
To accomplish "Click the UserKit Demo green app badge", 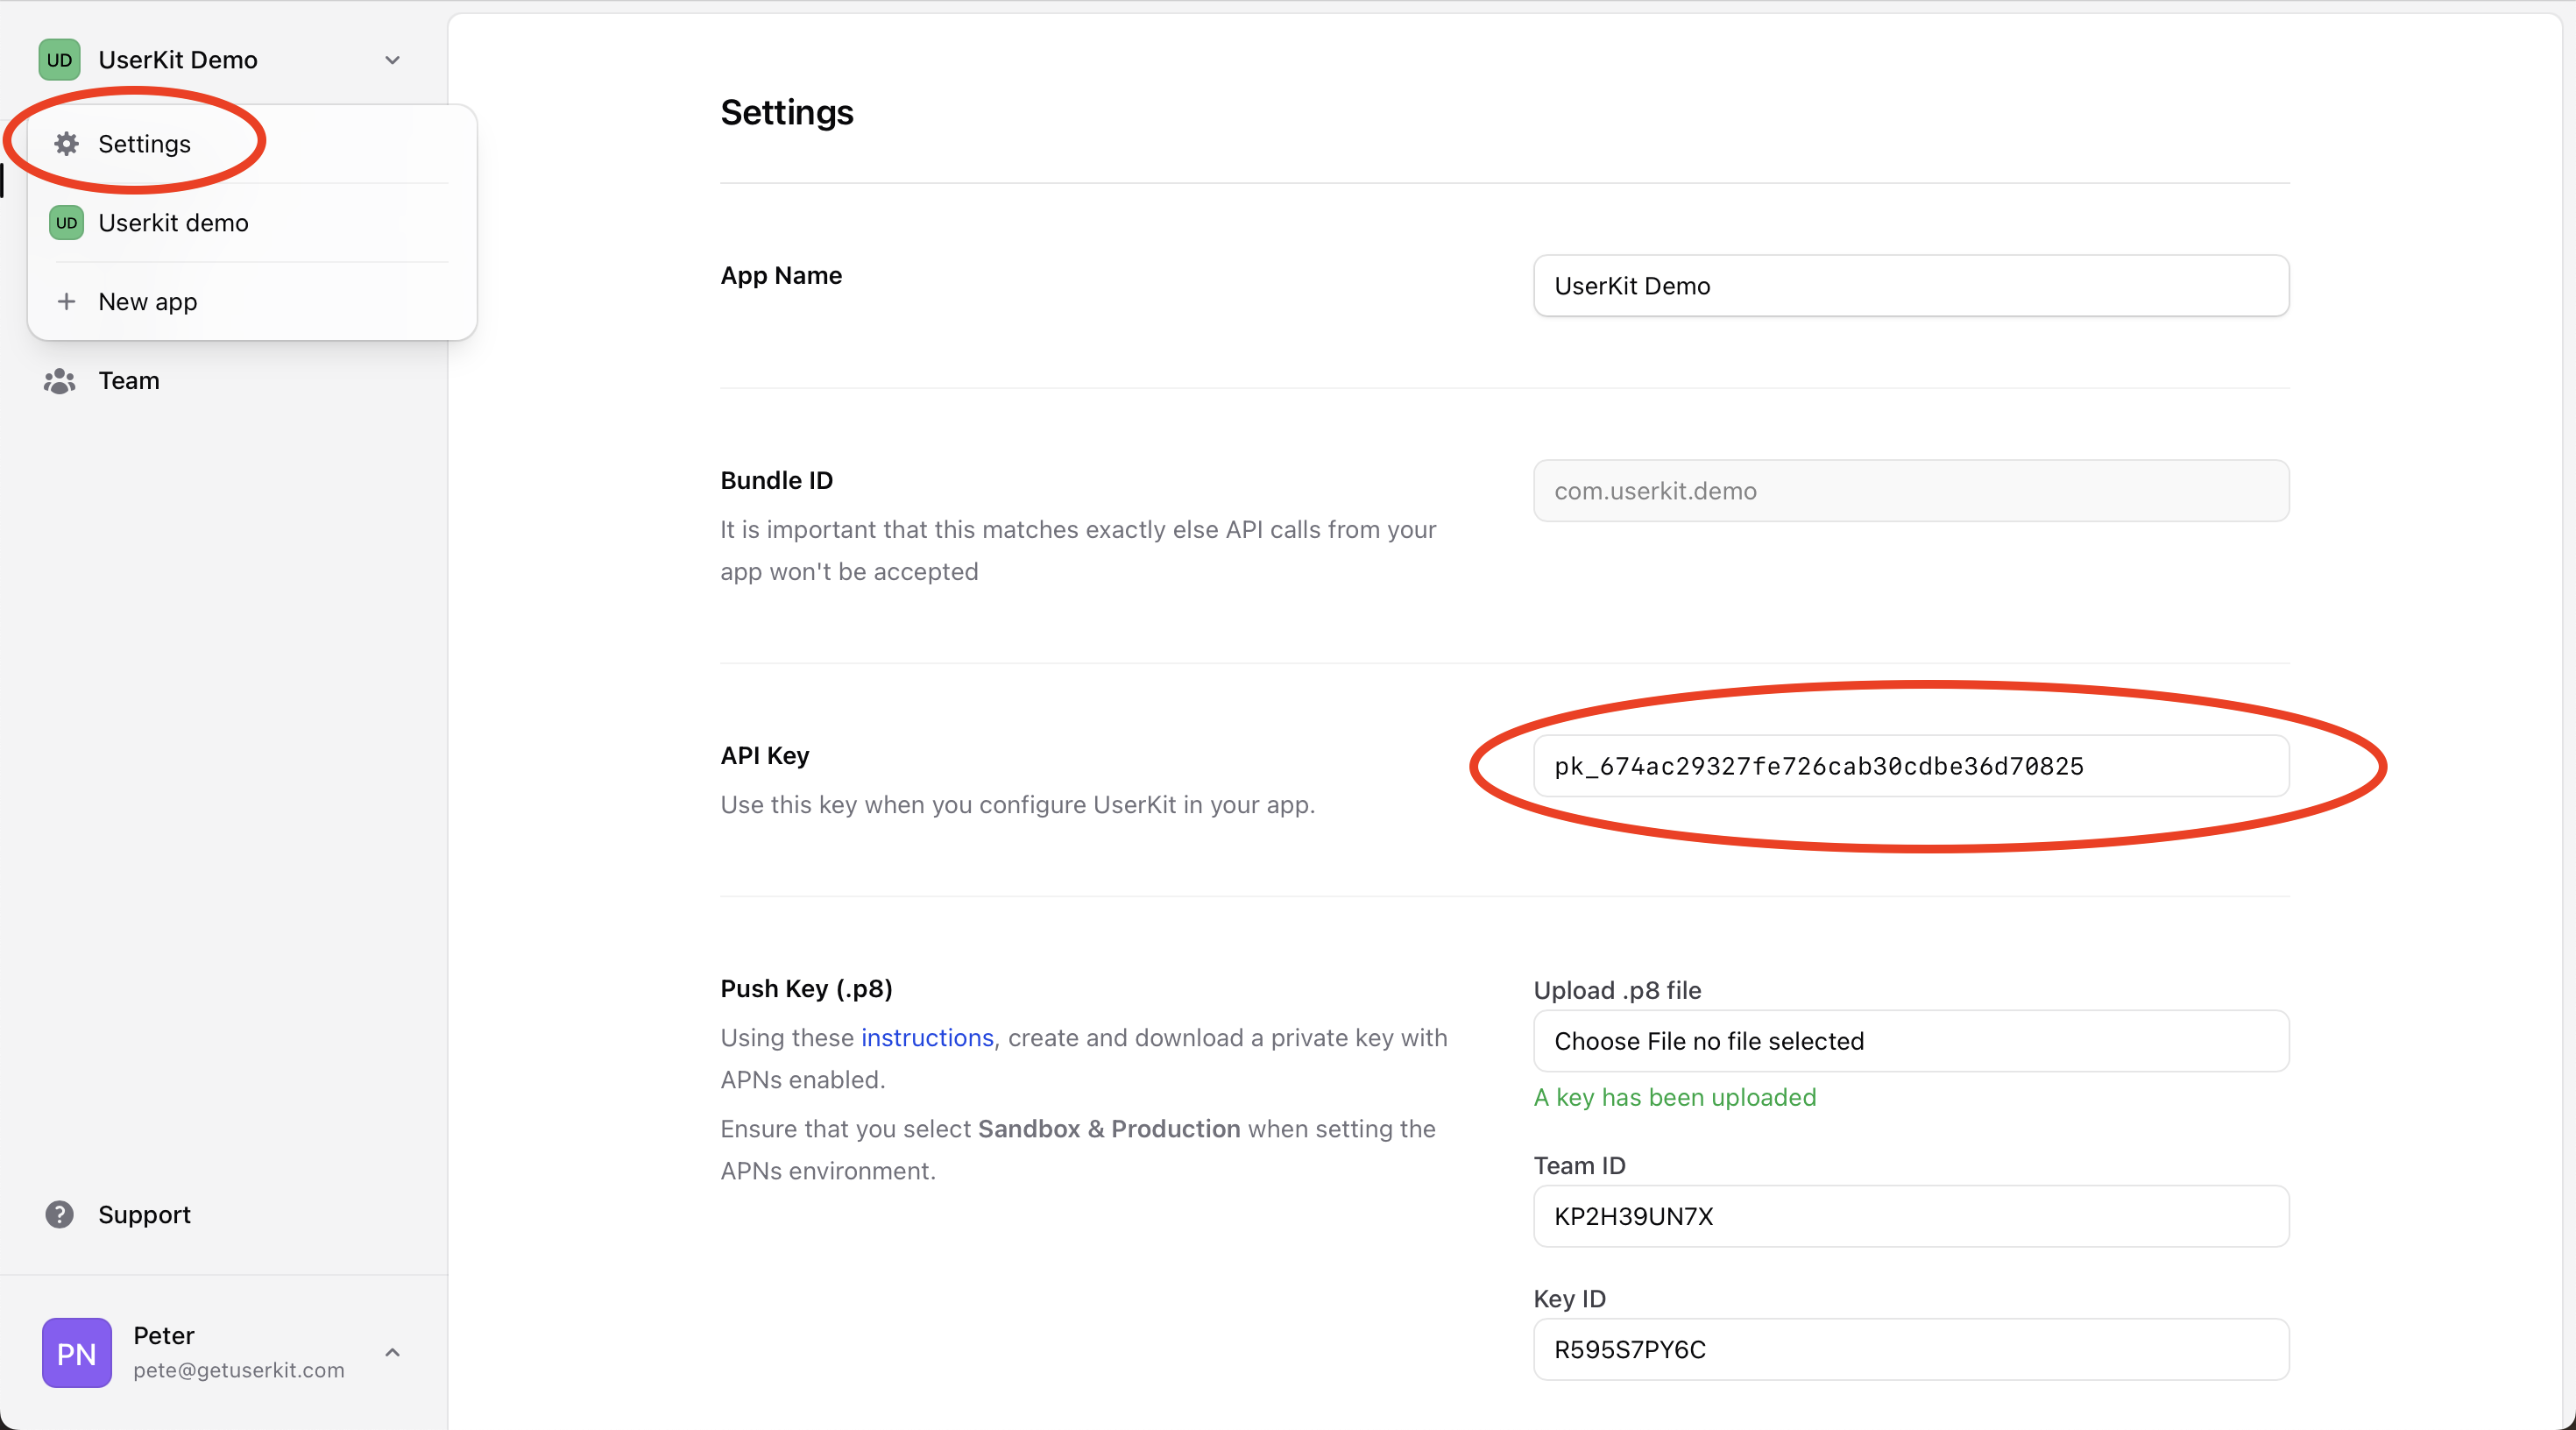I will pos(59,60).
